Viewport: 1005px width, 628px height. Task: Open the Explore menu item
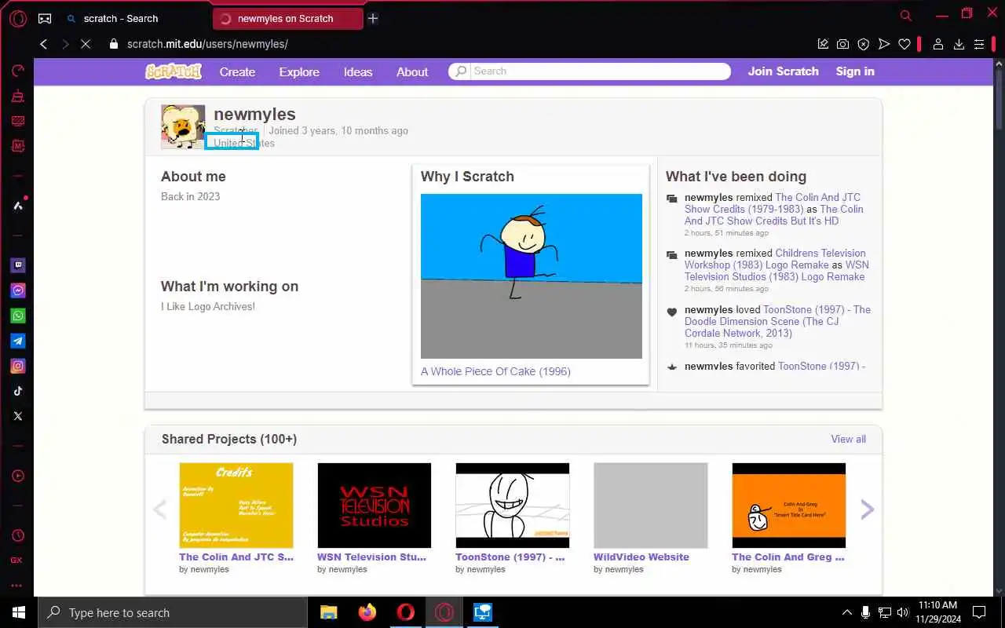click(299, 71)
